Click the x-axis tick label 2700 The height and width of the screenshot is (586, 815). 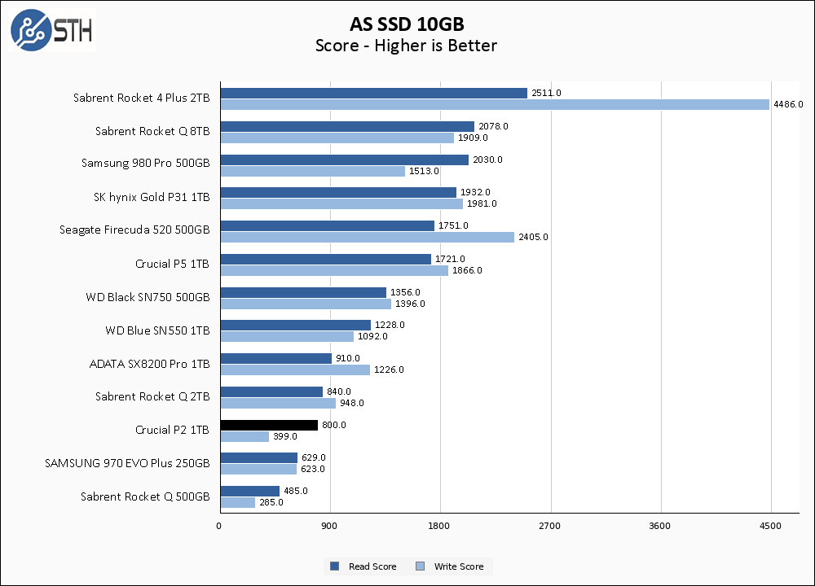tap(549, 526)
